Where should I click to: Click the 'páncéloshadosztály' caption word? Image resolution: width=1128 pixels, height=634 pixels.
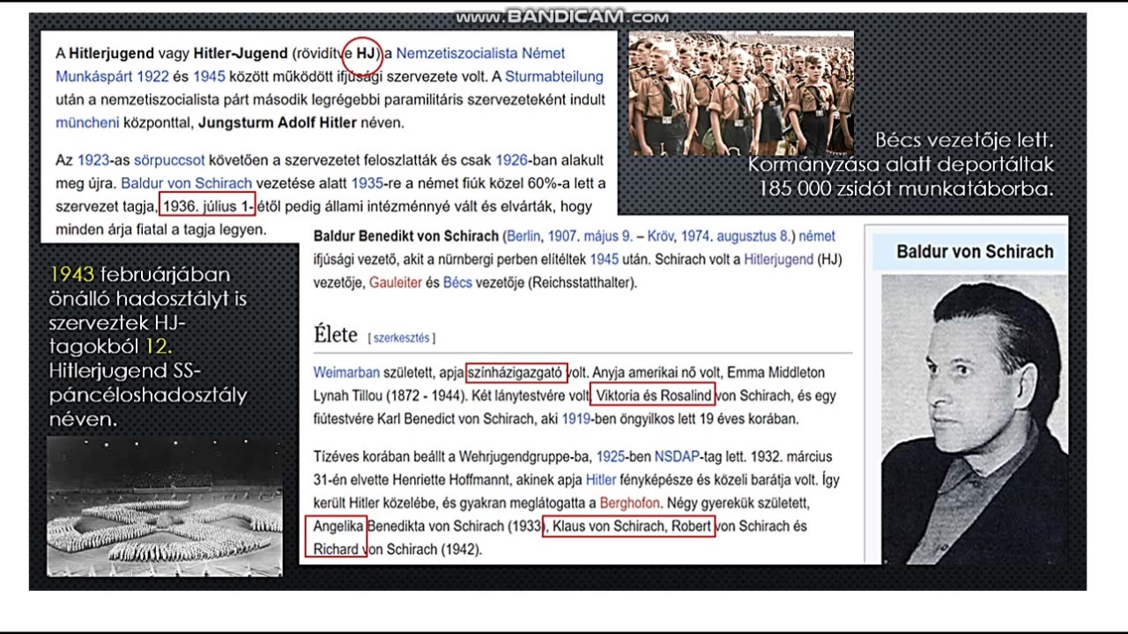pyautogui.click(x=148, y=395)
